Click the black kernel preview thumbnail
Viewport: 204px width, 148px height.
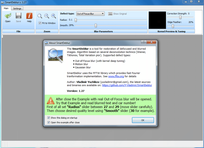pyautogui.click(x=157, y=20)
